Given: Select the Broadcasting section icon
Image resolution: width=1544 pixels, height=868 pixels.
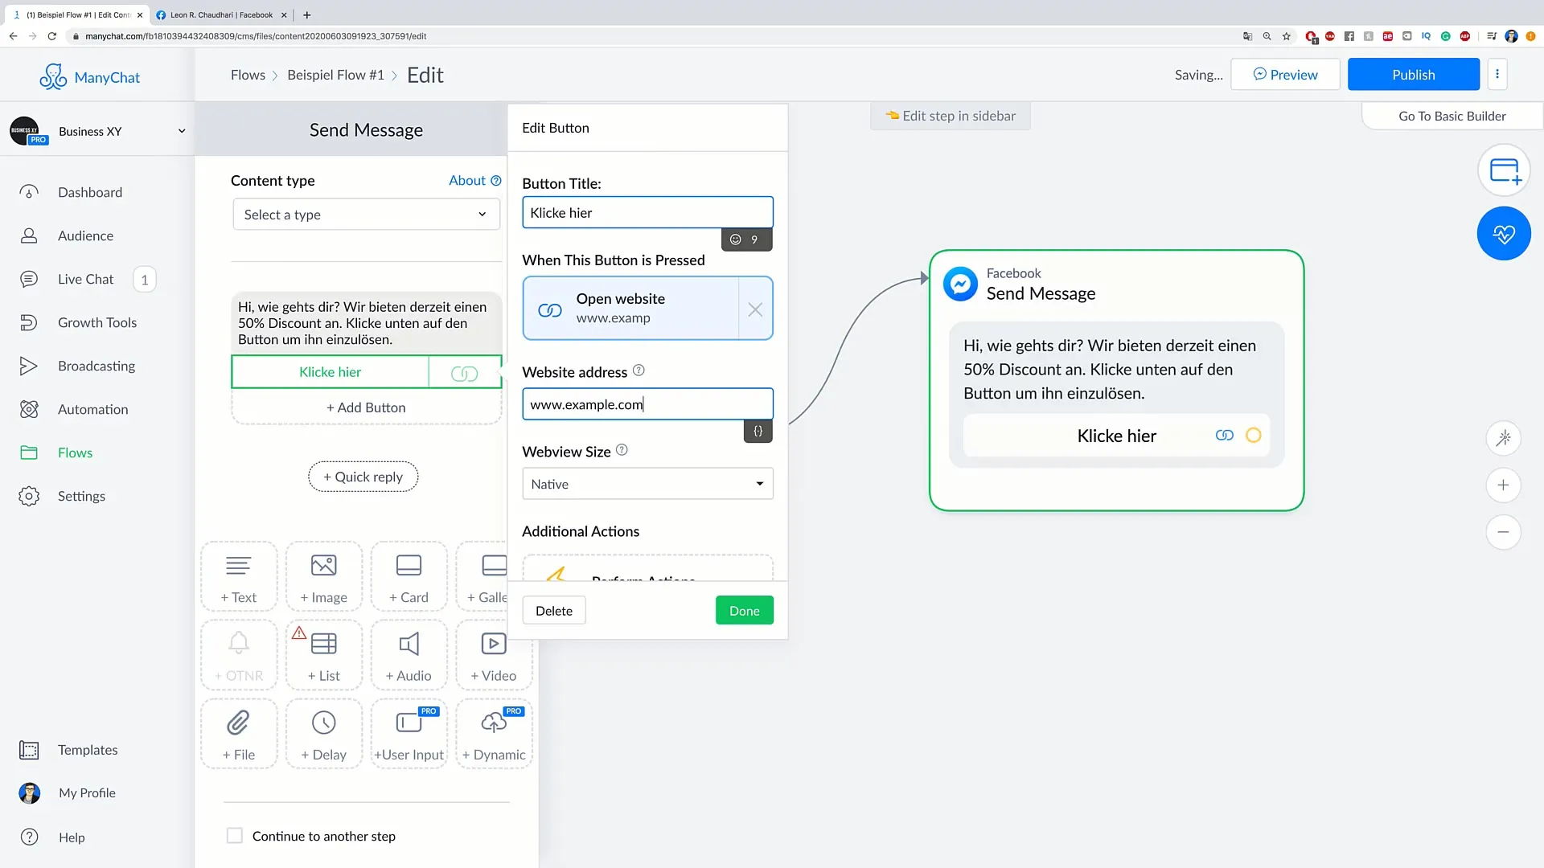Looking at the screenshot, I should point(29,366).
